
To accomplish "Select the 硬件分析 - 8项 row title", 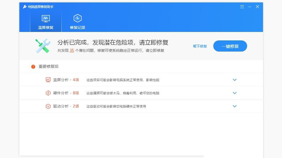I will point(66,93).
